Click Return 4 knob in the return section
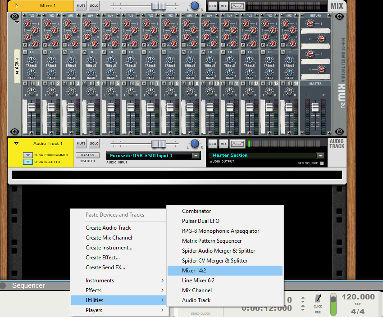 321,69
